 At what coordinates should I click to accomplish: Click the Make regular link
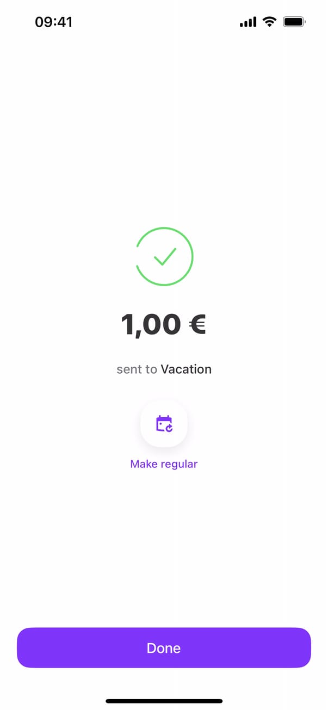[x=164, y=464]
